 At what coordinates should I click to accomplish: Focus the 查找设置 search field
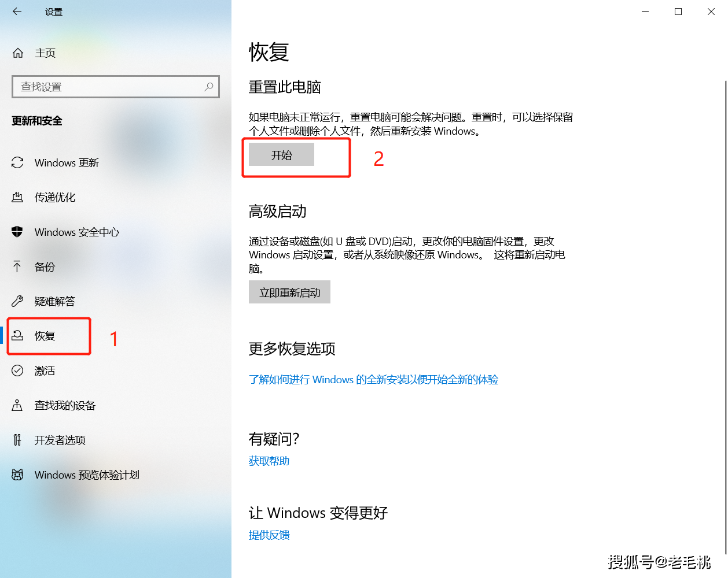coord(116,87)
